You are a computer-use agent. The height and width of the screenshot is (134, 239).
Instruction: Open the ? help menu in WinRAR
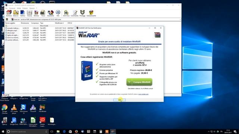tap(37, 8)
